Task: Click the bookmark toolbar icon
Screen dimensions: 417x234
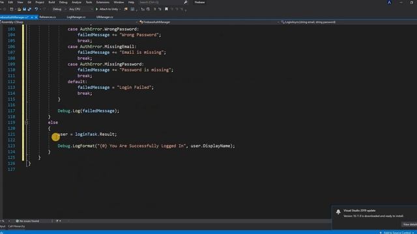Action: pyautogui.click(x=166, y=9)
